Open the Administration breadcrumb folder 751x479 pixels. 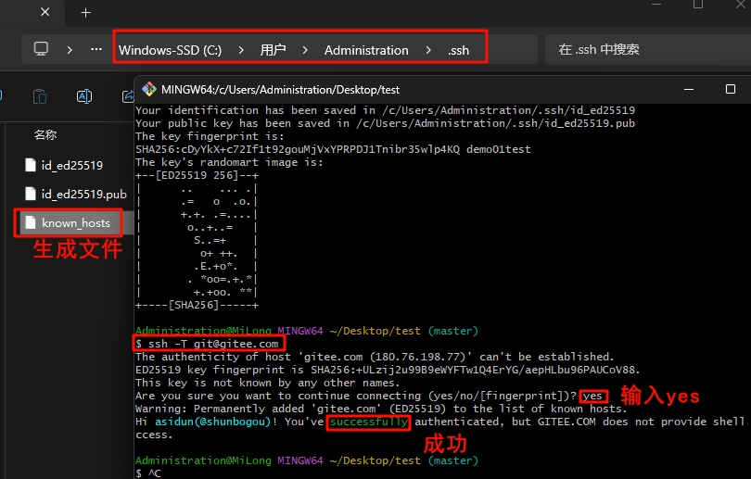[x=366, y=50]
